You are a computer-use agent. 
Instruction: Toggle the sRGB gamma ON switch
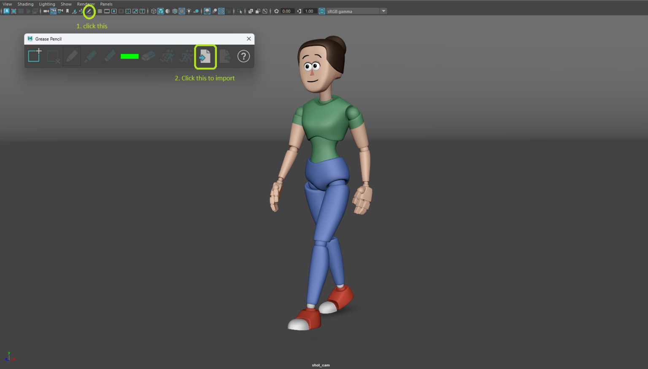point(323,11)
